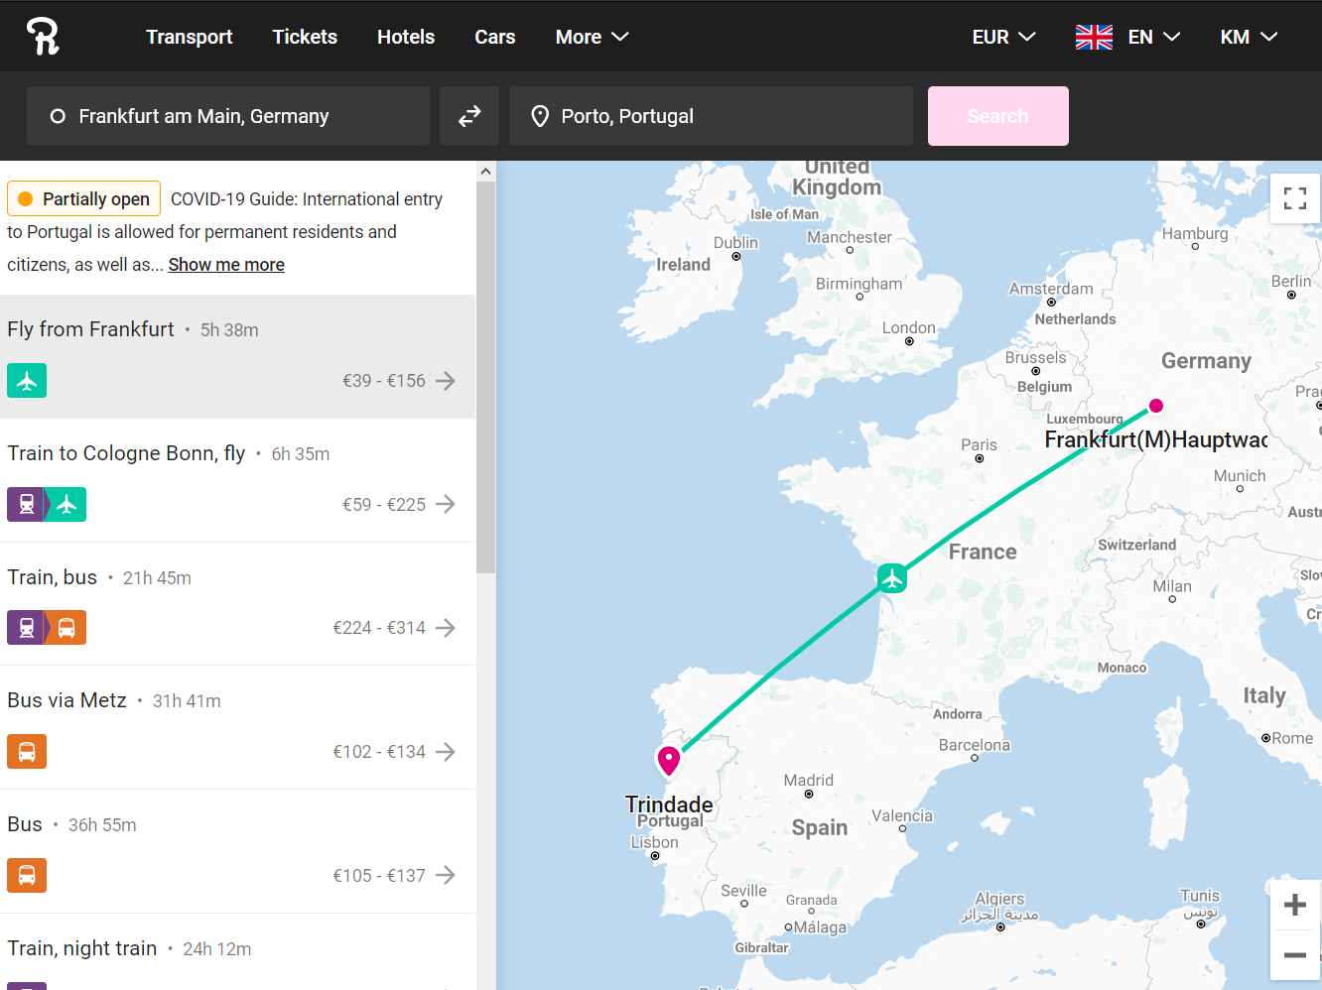1322x990 pixels.
Task: Click the swap origin and destination arrows
Action: (x=468, y=115)
